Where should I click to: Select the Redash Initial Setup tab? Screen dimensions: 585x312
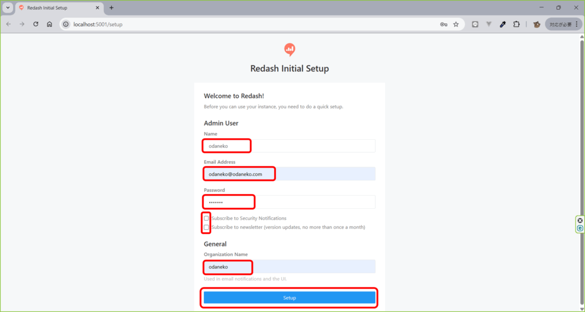click(54, 8)
